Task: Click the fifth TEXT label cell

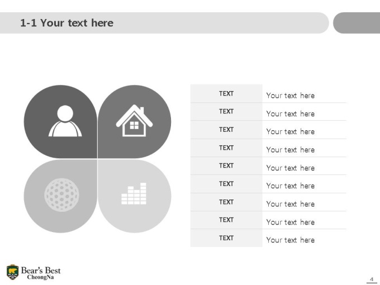Action: click(226, 166)
